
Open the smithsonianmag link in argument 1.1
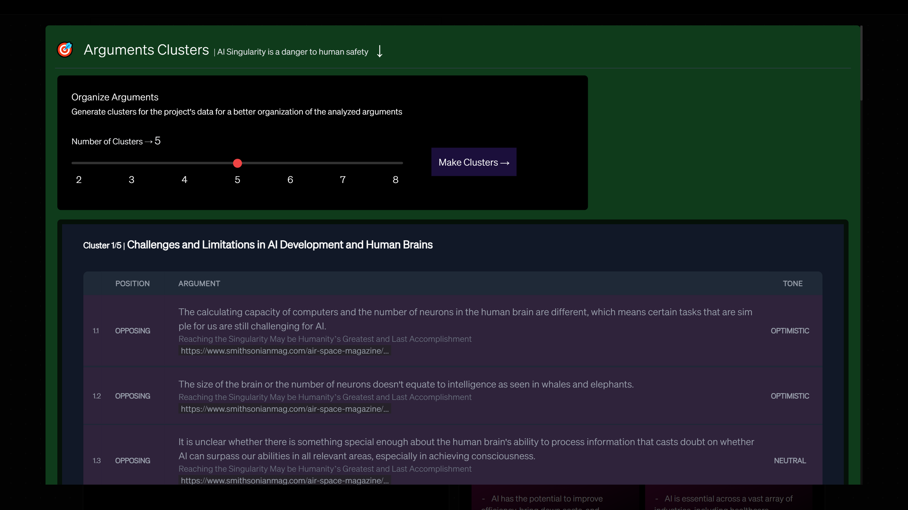point(284,351)
